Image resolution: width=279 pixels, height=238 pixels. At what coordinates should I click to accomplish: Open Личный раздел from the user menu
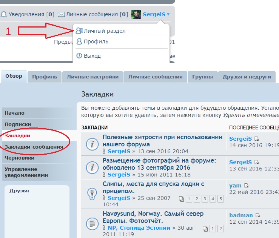[x=104, y=31]
